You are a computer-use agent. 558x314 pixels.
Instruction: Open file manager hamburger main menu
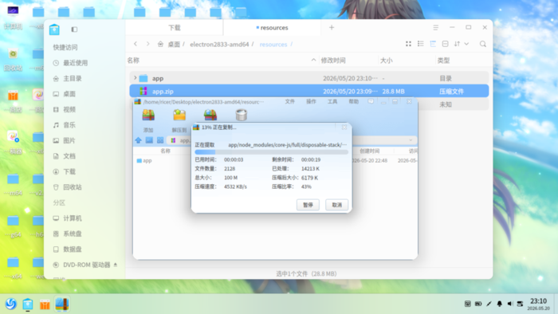[435, 27]
